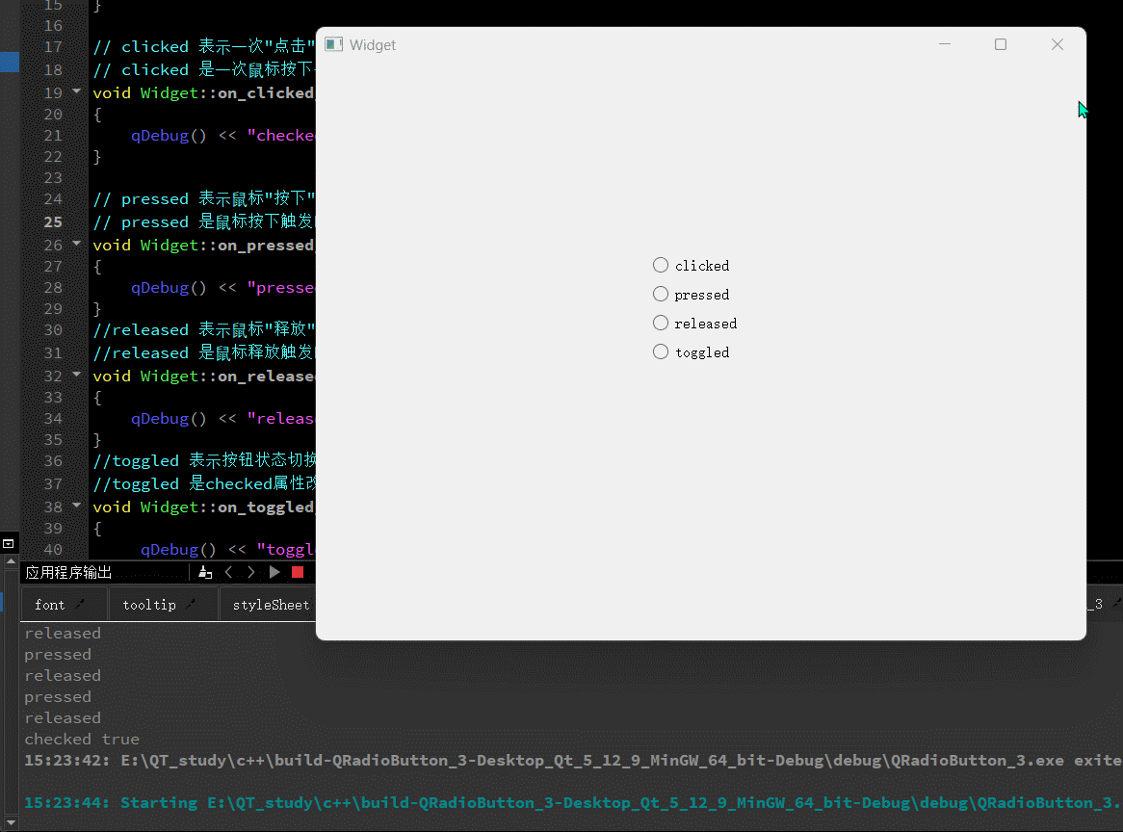The height and width of the screenshot is (832, 1123).
Task: Click the 15:23:44 Starting output line
Action: pyautogui.click(x=572, y=803)
